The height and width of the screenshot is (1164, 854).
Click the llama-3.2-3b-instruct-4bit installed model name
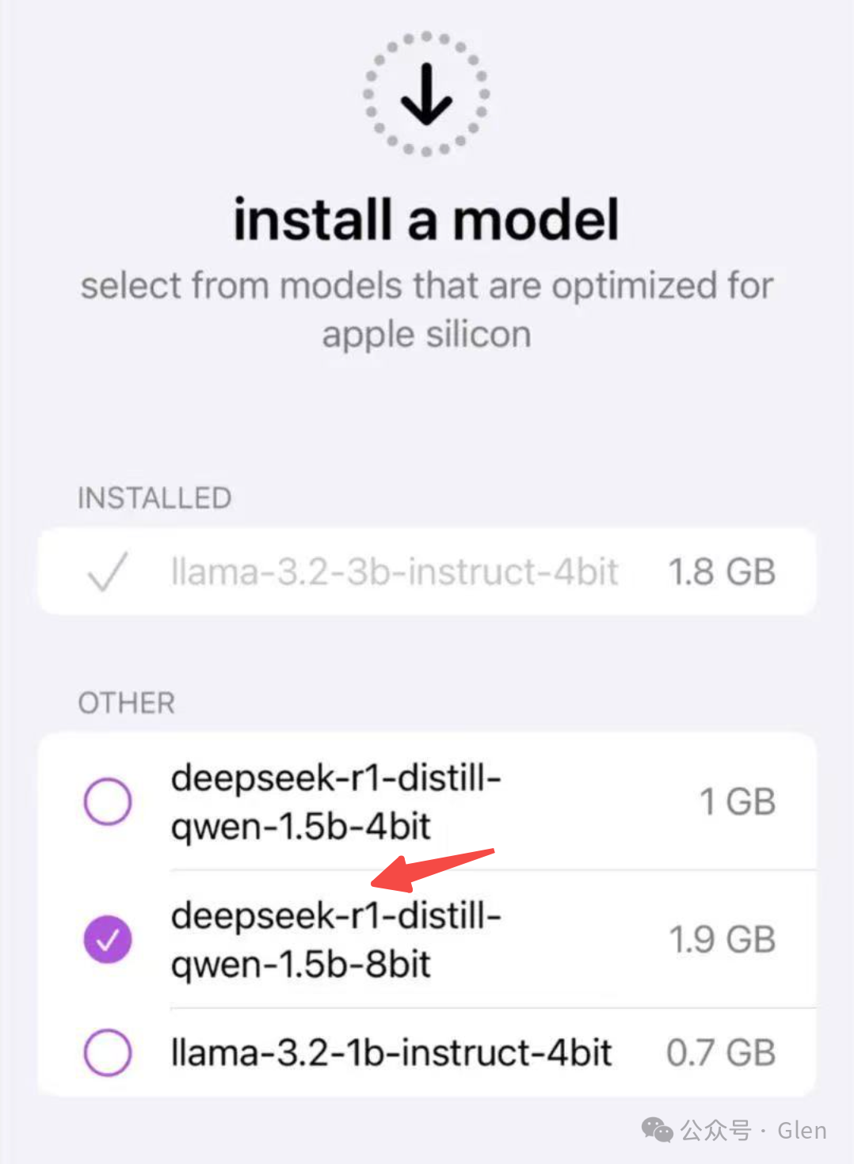pos(394,572)
